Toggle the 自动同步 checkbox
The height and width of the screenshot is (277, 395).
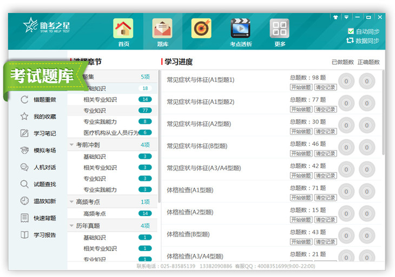(351, 31)
